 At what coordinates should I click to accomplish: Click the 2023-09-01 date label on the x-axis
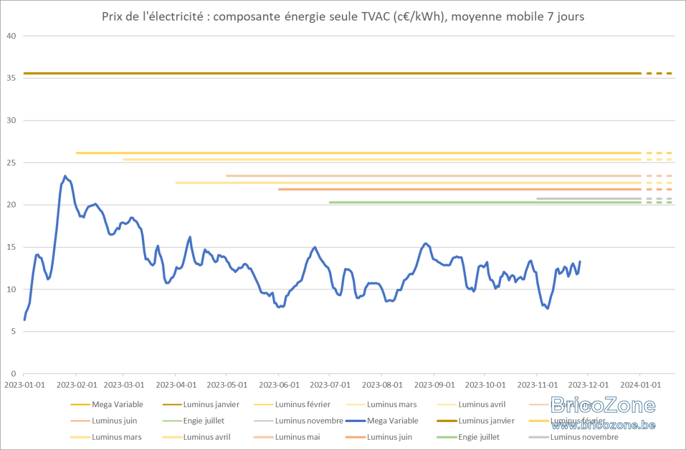[x=434, y=384]
